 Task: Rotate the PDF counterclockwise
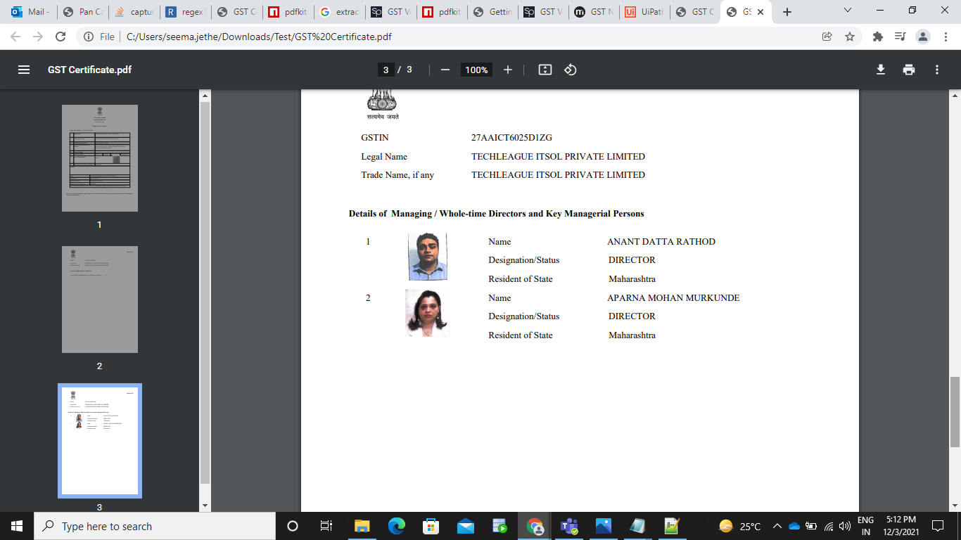(571, 70)
